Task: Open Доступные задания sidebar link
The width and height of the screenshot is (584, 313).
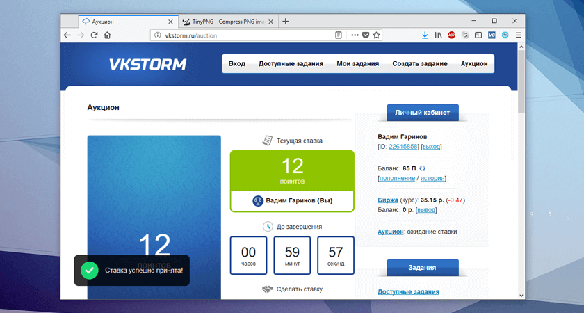Action: pos(408,291)
